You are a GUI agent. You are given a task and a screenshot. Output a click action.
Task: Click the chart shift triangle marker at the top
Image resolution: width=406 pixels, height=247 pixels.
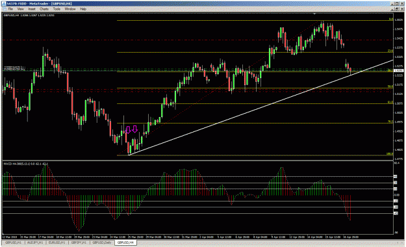314,13
